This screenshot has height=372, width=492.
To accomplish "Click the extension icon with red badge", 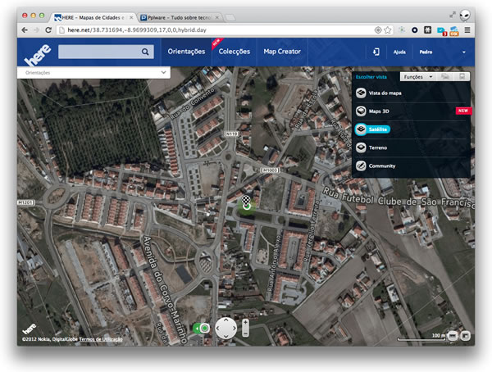I will click(x=441, y=31).
